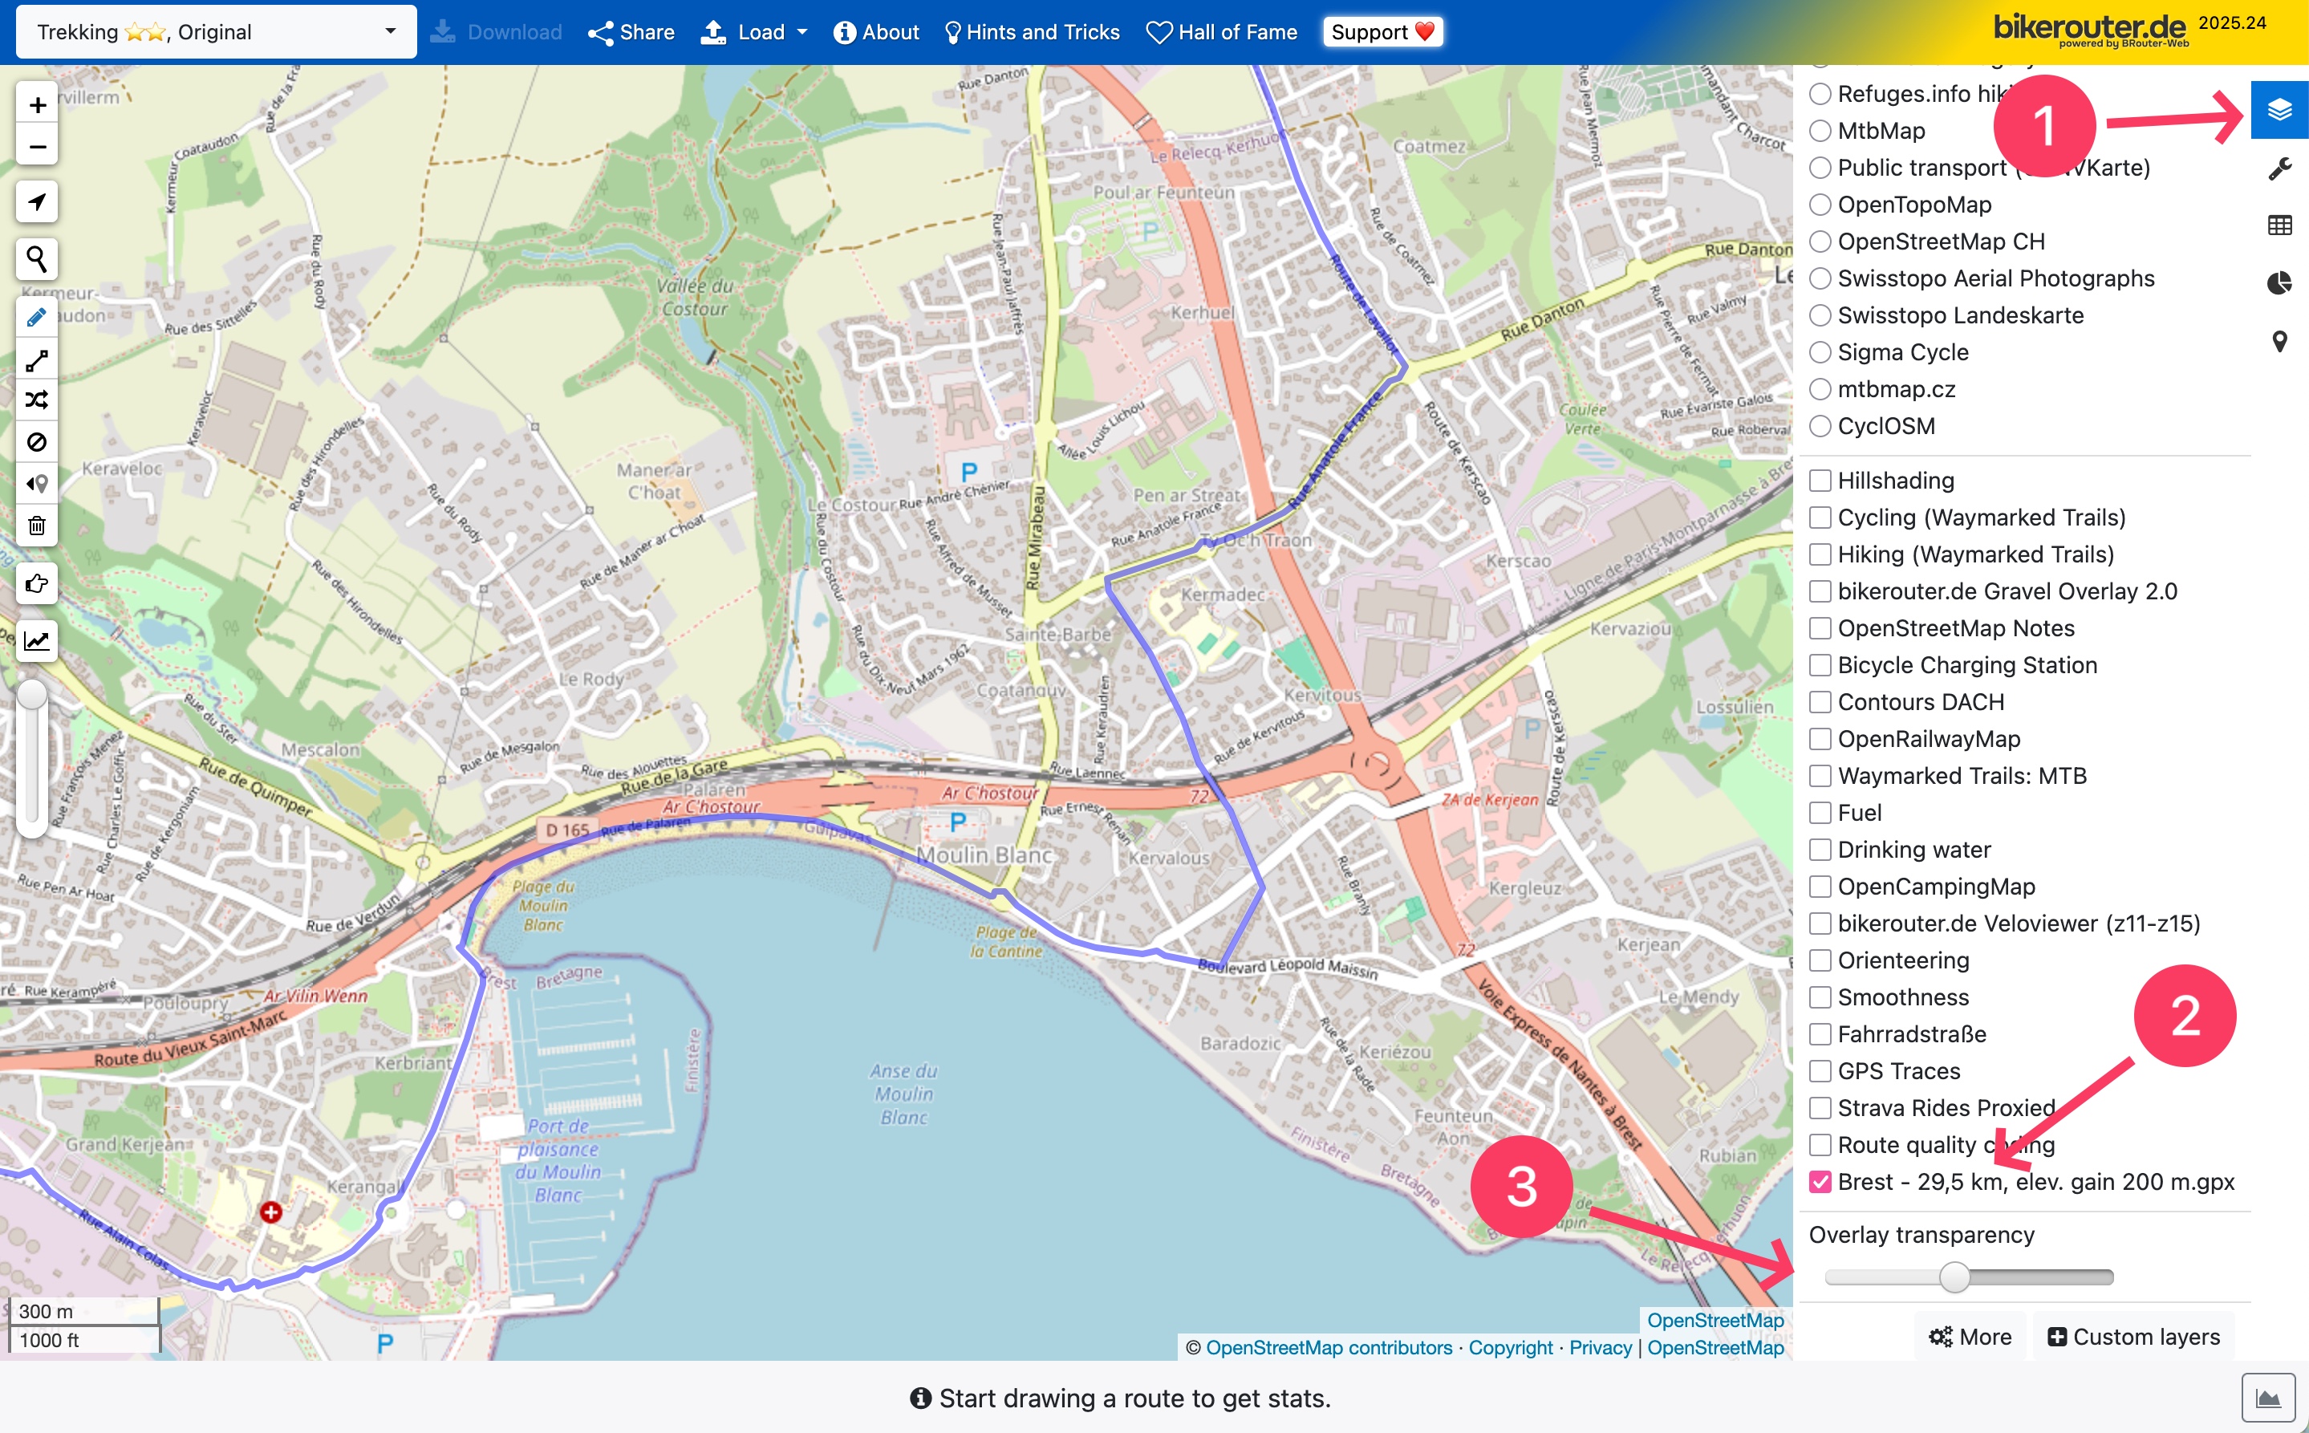Image resolution: width=2309 pixels, height=1433 pixels.
Task: Open OpenStreetMap contributors link
Action: click(1329, 1348)
